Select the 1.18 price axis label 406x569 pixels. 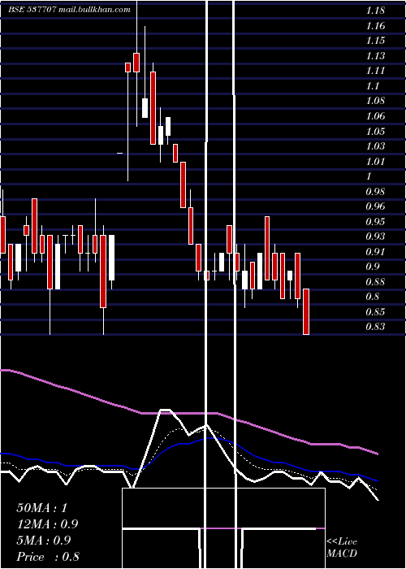coord(375,11)
